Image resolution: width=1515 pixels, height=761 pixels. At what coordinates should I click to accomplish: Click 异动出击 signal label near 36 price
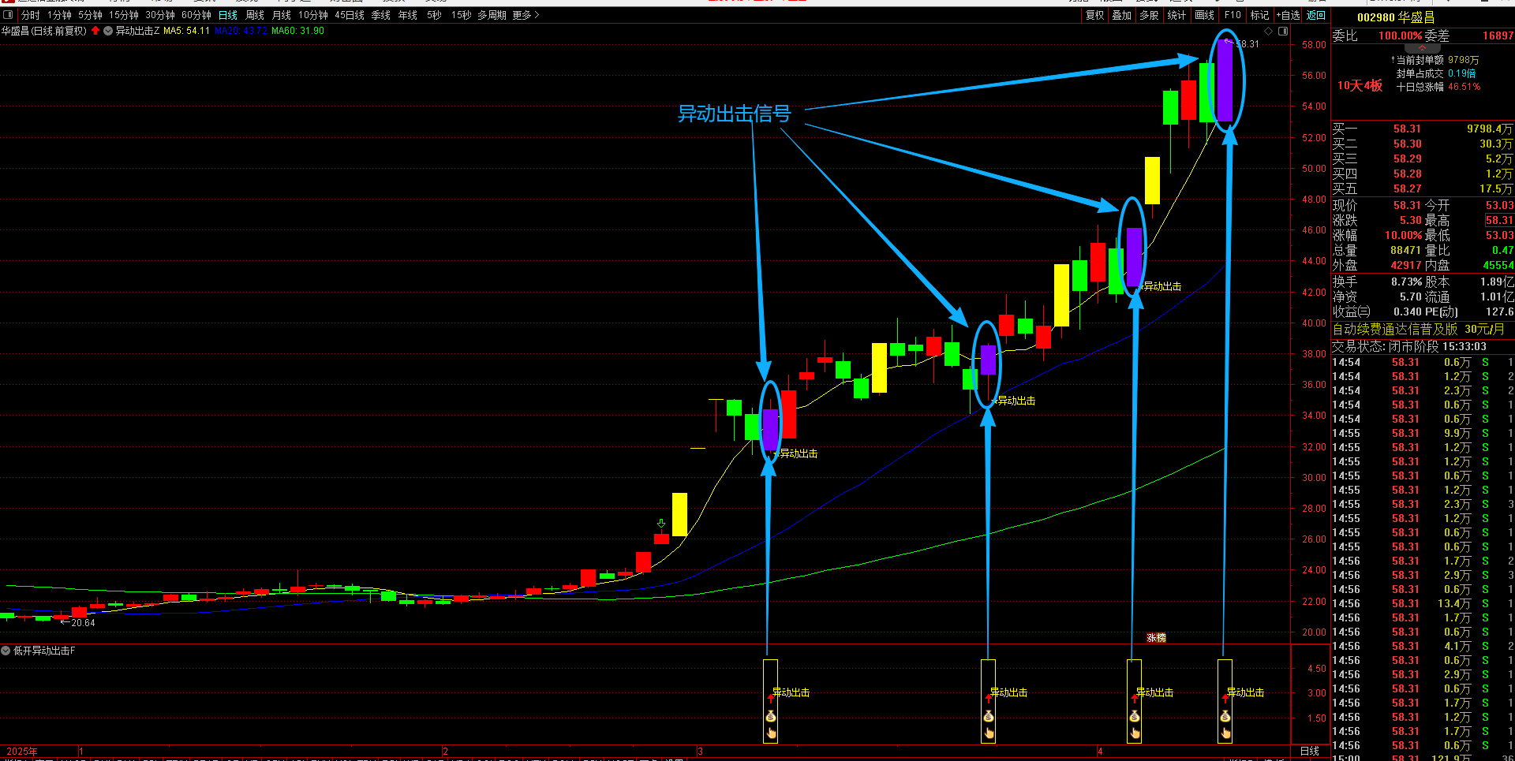click(1016, 401)
